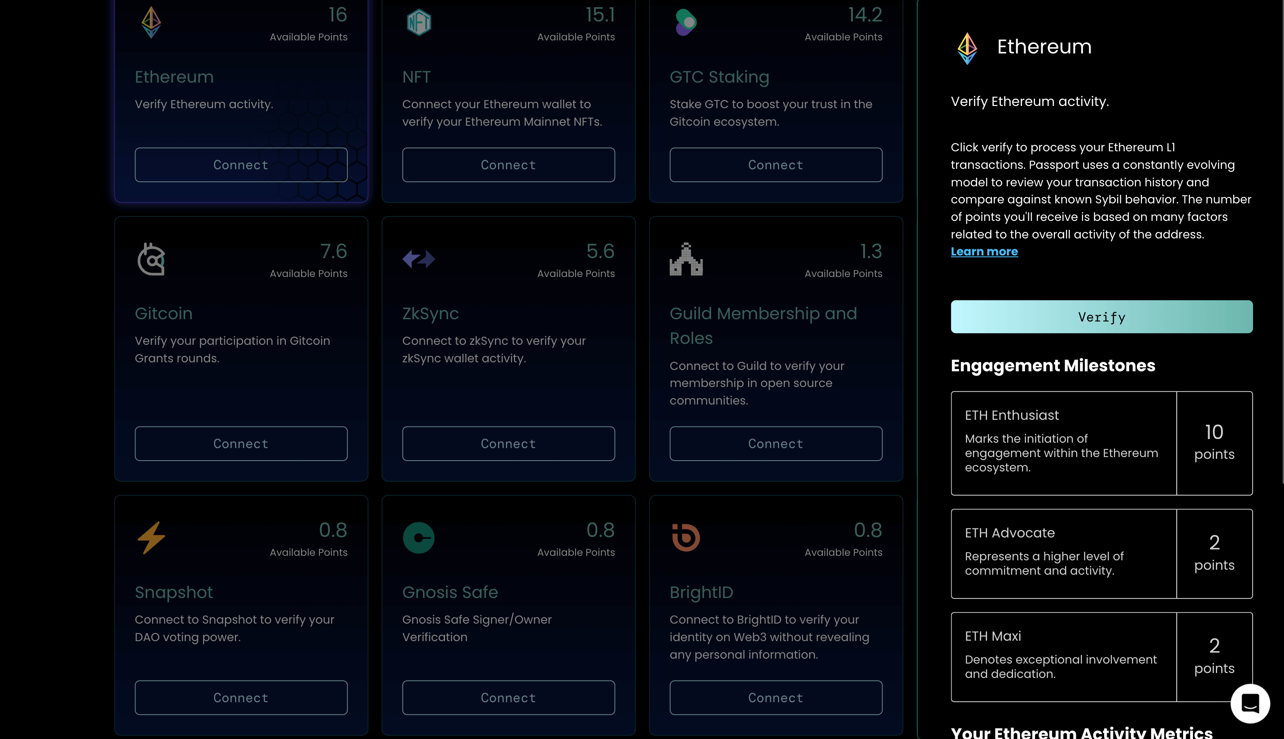The image size is (1284, 739).
Task: Click the Ethereum diamond icon in Ethereum card
Action: click(151, 22)
